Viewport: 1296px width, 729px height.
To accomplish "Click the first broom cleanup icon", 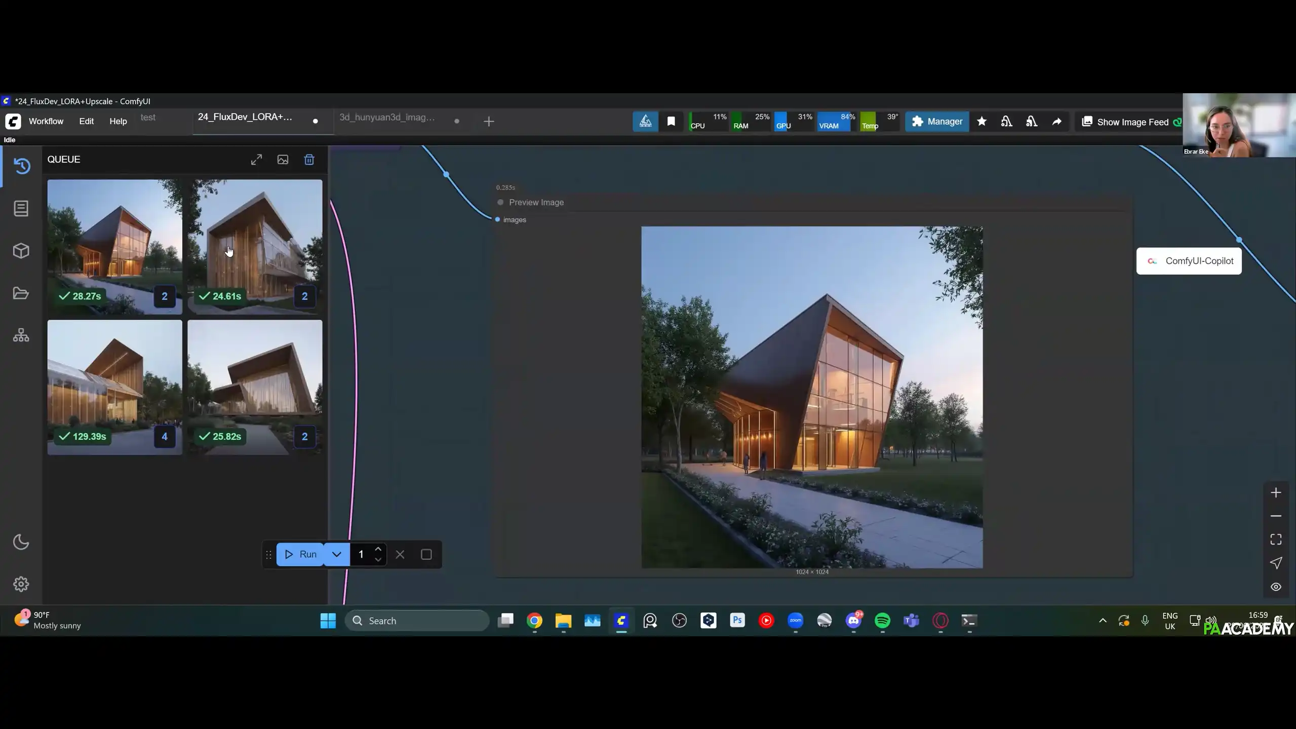I will [x=1006, y=122].
